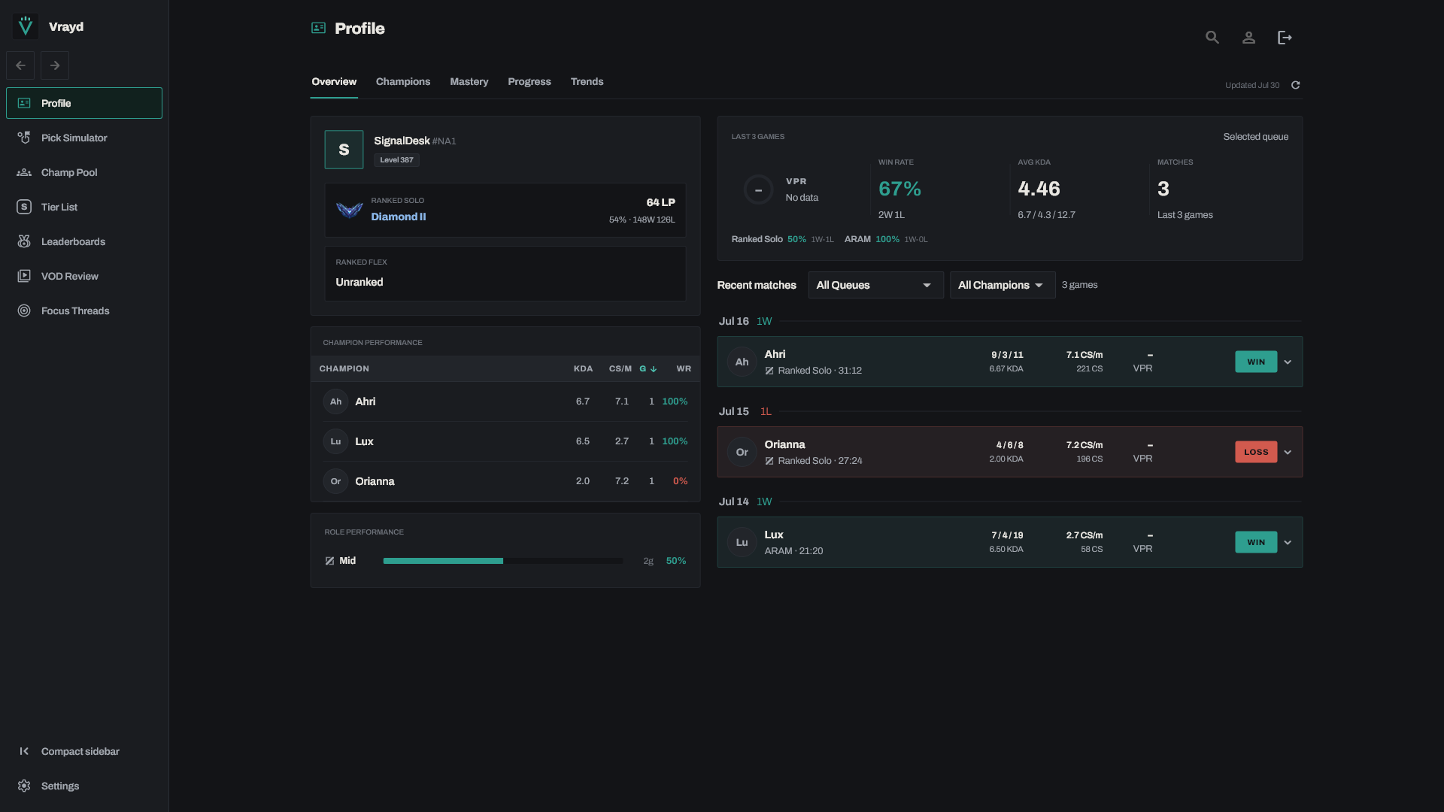The width and height of the screenshot is (1444, 812).
Task: Click the Ah avatar in Jul 16 match
Action: coord(742,362)
